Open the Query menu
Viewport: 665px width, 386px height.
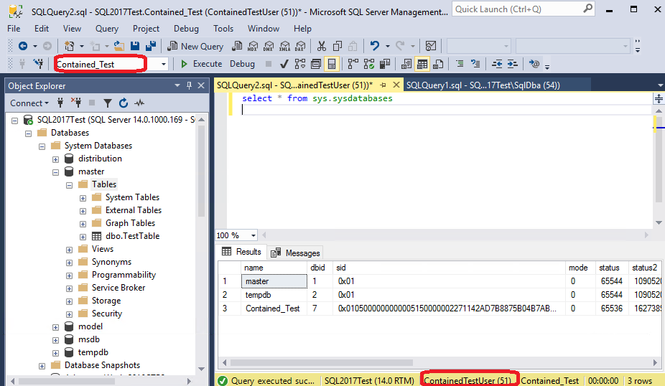pos(107,29)
